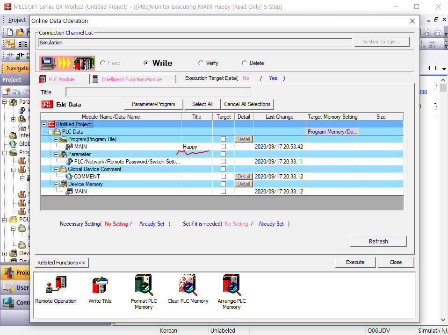Click Detail button in the COMMENT row
448x335 pixels.
[244, 176]
